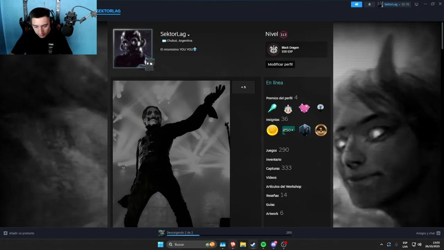Open the Windows Start menu
Screen dimensions: 444x250
click(x=161, y=244)
